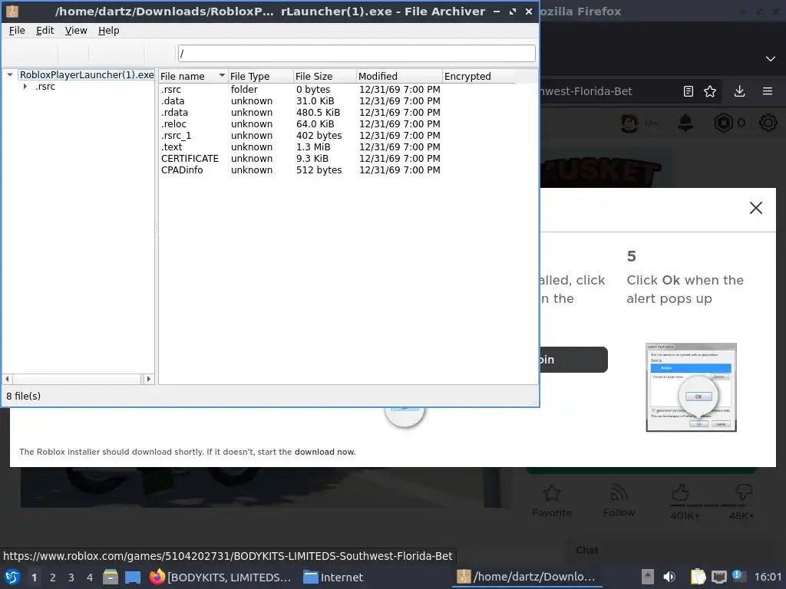Click the Robux balance icon

click(x=723, y=123)
